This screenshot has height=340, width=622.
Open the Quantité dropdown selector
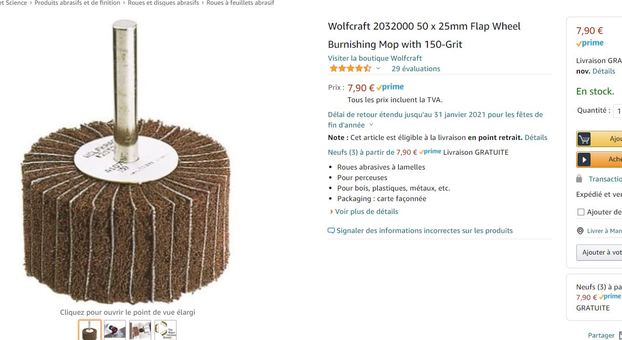(x=618, y=111)
